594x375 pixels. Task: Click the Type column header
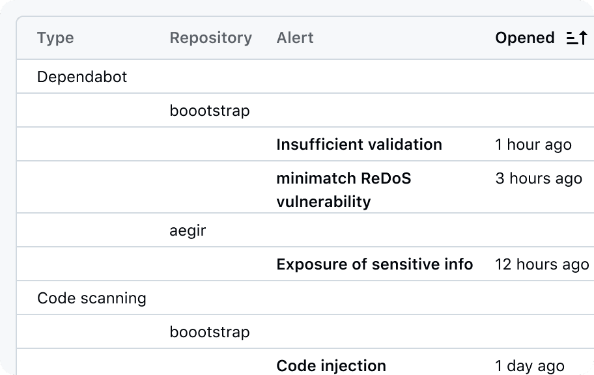pyautogui.click(x=55, y=38)
